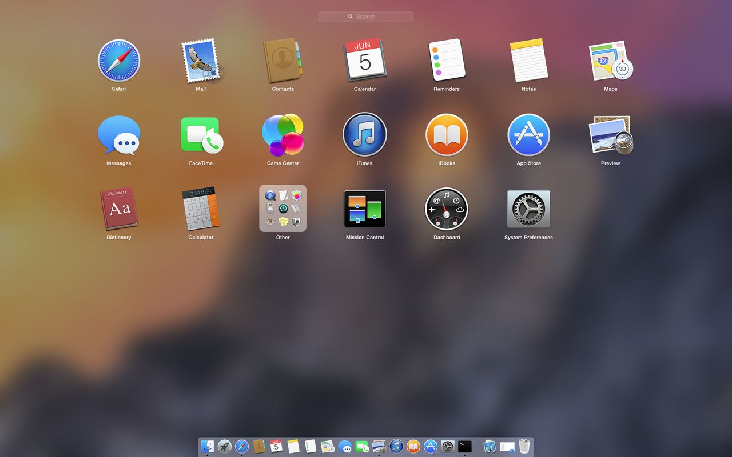This screenshot has width=732, height=457.
Task: Open FaceTime from the Dock
Action: click(x=362, y=446)
